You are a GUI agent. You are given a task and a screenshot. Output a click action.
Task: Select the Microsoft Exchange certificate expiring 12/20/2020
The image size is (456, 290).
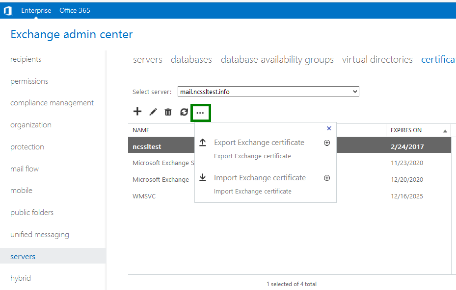[x=161, y=180]
